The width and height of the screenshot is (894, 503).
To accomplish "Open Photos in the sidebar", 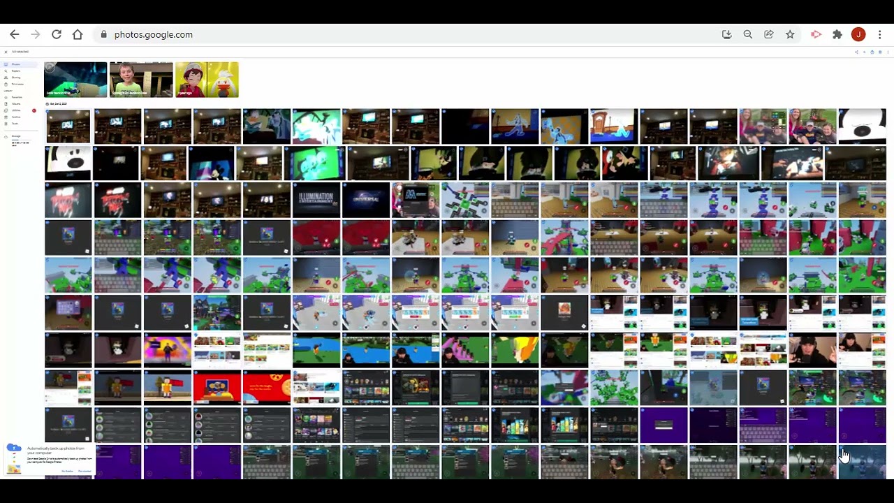I will pos(18,64).
